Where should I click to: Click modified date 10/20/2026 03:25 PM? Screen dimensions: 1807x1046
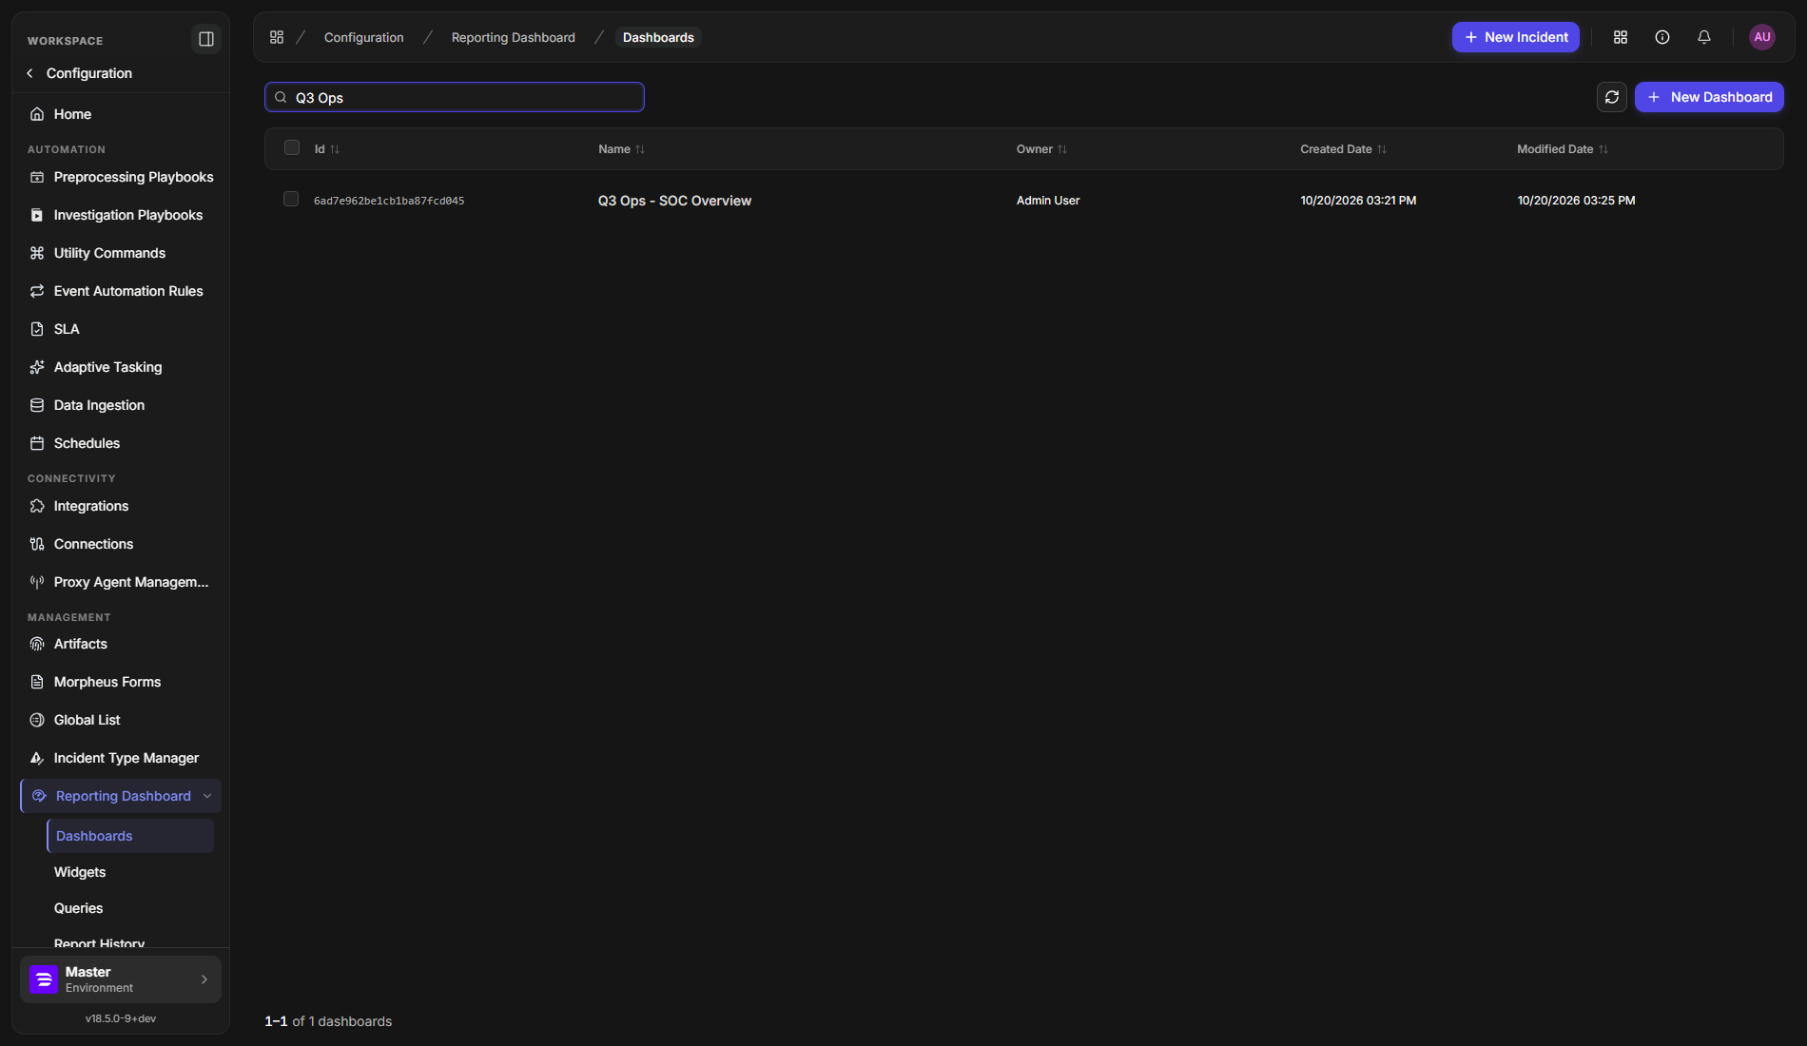pos(1576,201)
